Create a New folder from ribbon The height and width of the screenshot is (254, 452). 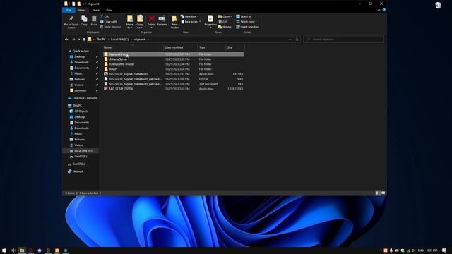point(174,22)
